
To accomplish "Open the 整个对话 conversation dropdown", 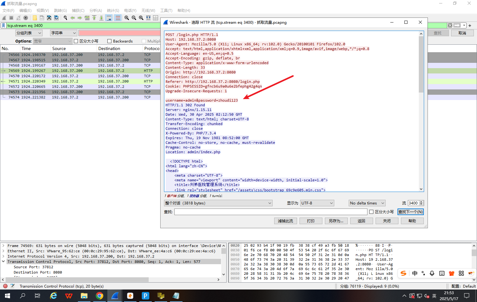I will point(218,203).
